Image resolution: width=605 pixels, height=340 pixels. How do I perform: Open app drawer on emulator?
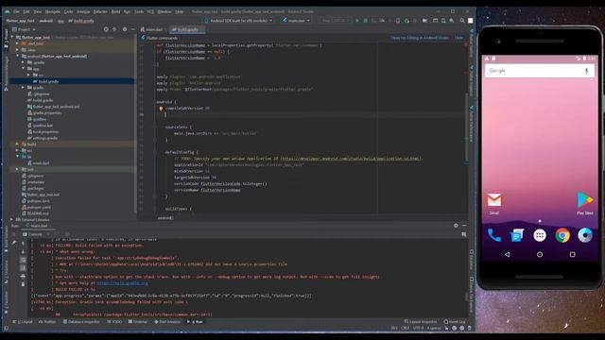pos(540,235)
